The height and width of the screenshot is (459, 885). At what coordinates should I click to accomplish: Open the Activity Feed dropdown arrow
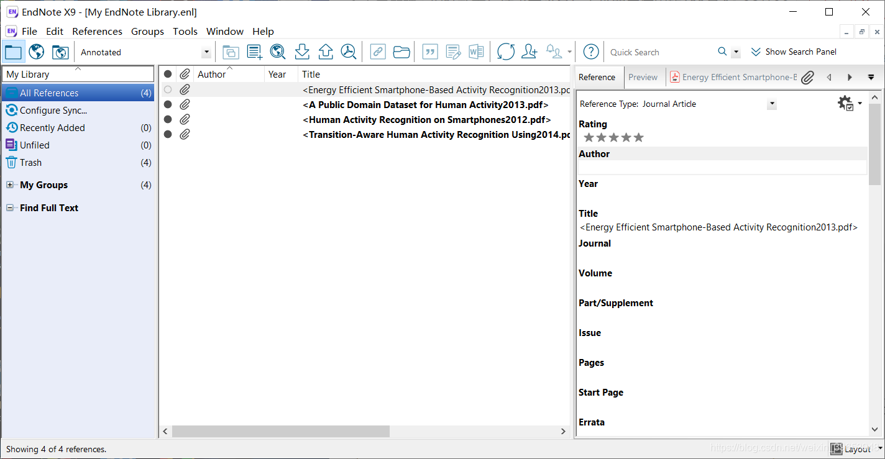pos(570,52)
